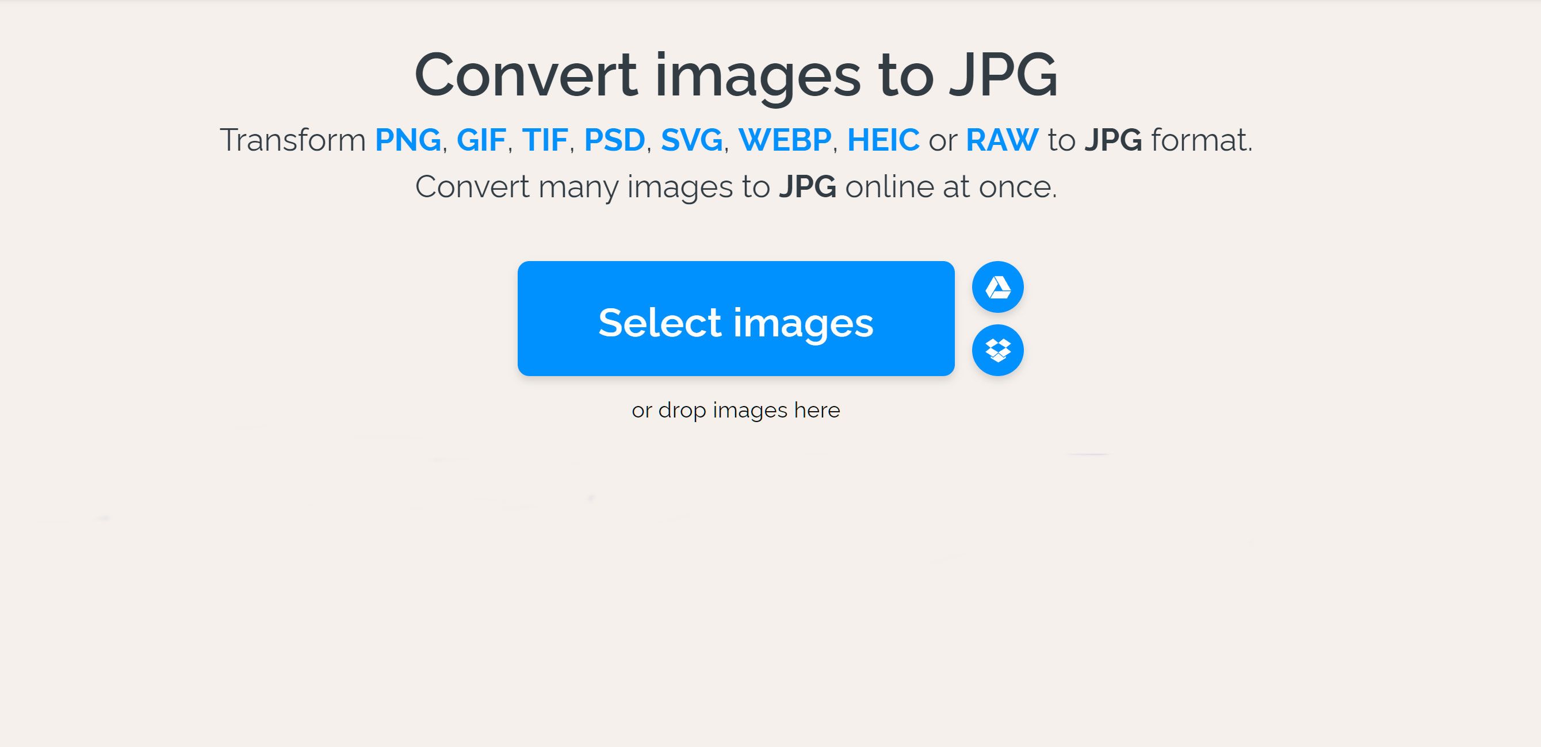Viewport: 1541px width, 747px height.
Task: Click the Google Drive circular icon
Action: [1000, 288]
